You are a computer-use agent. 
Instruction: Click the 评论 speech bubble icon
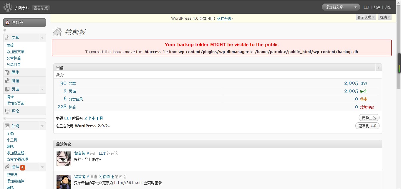point(7,111)
